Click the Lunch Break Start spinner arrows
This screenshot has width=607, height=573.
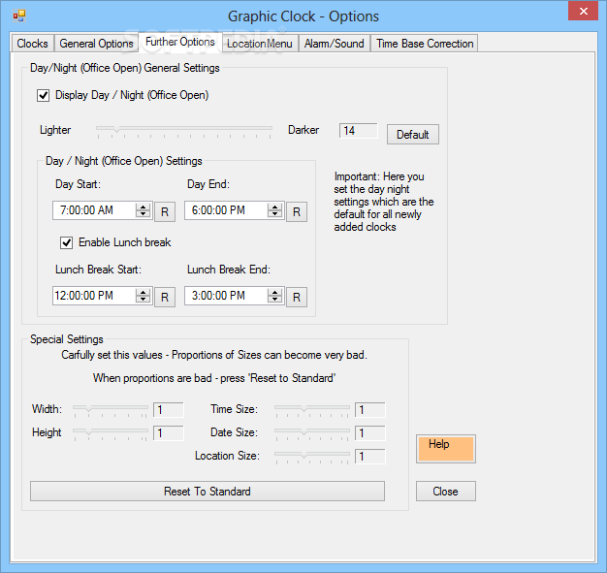[144, 296]
